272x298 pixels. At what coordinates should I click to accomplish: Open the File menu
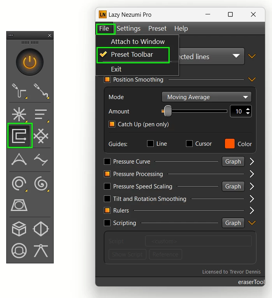coord(104,28)
